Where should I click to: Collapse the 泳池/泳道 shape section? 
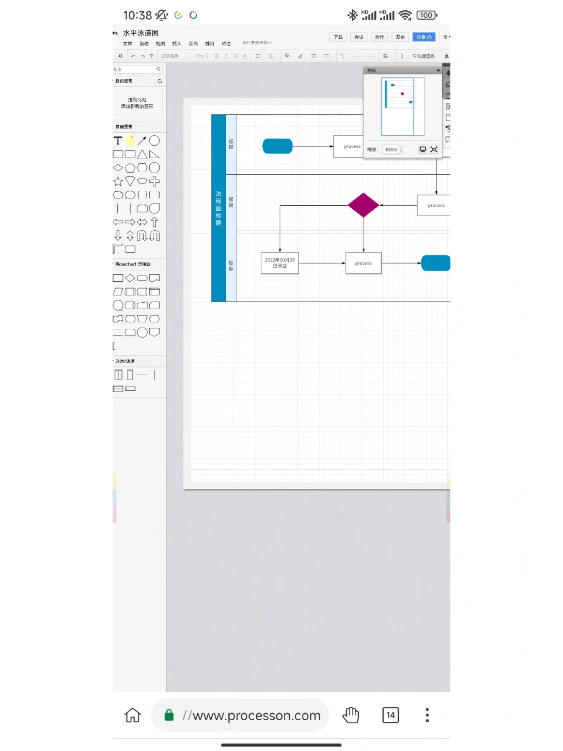[125, 361]
